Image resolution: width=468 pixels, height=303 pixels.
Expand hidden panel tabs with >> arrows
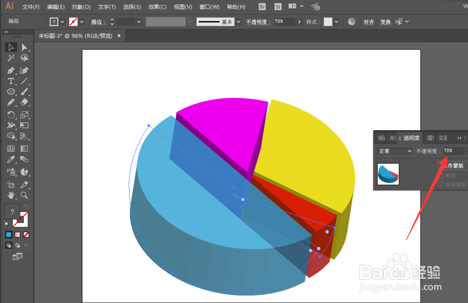[460, 138]
